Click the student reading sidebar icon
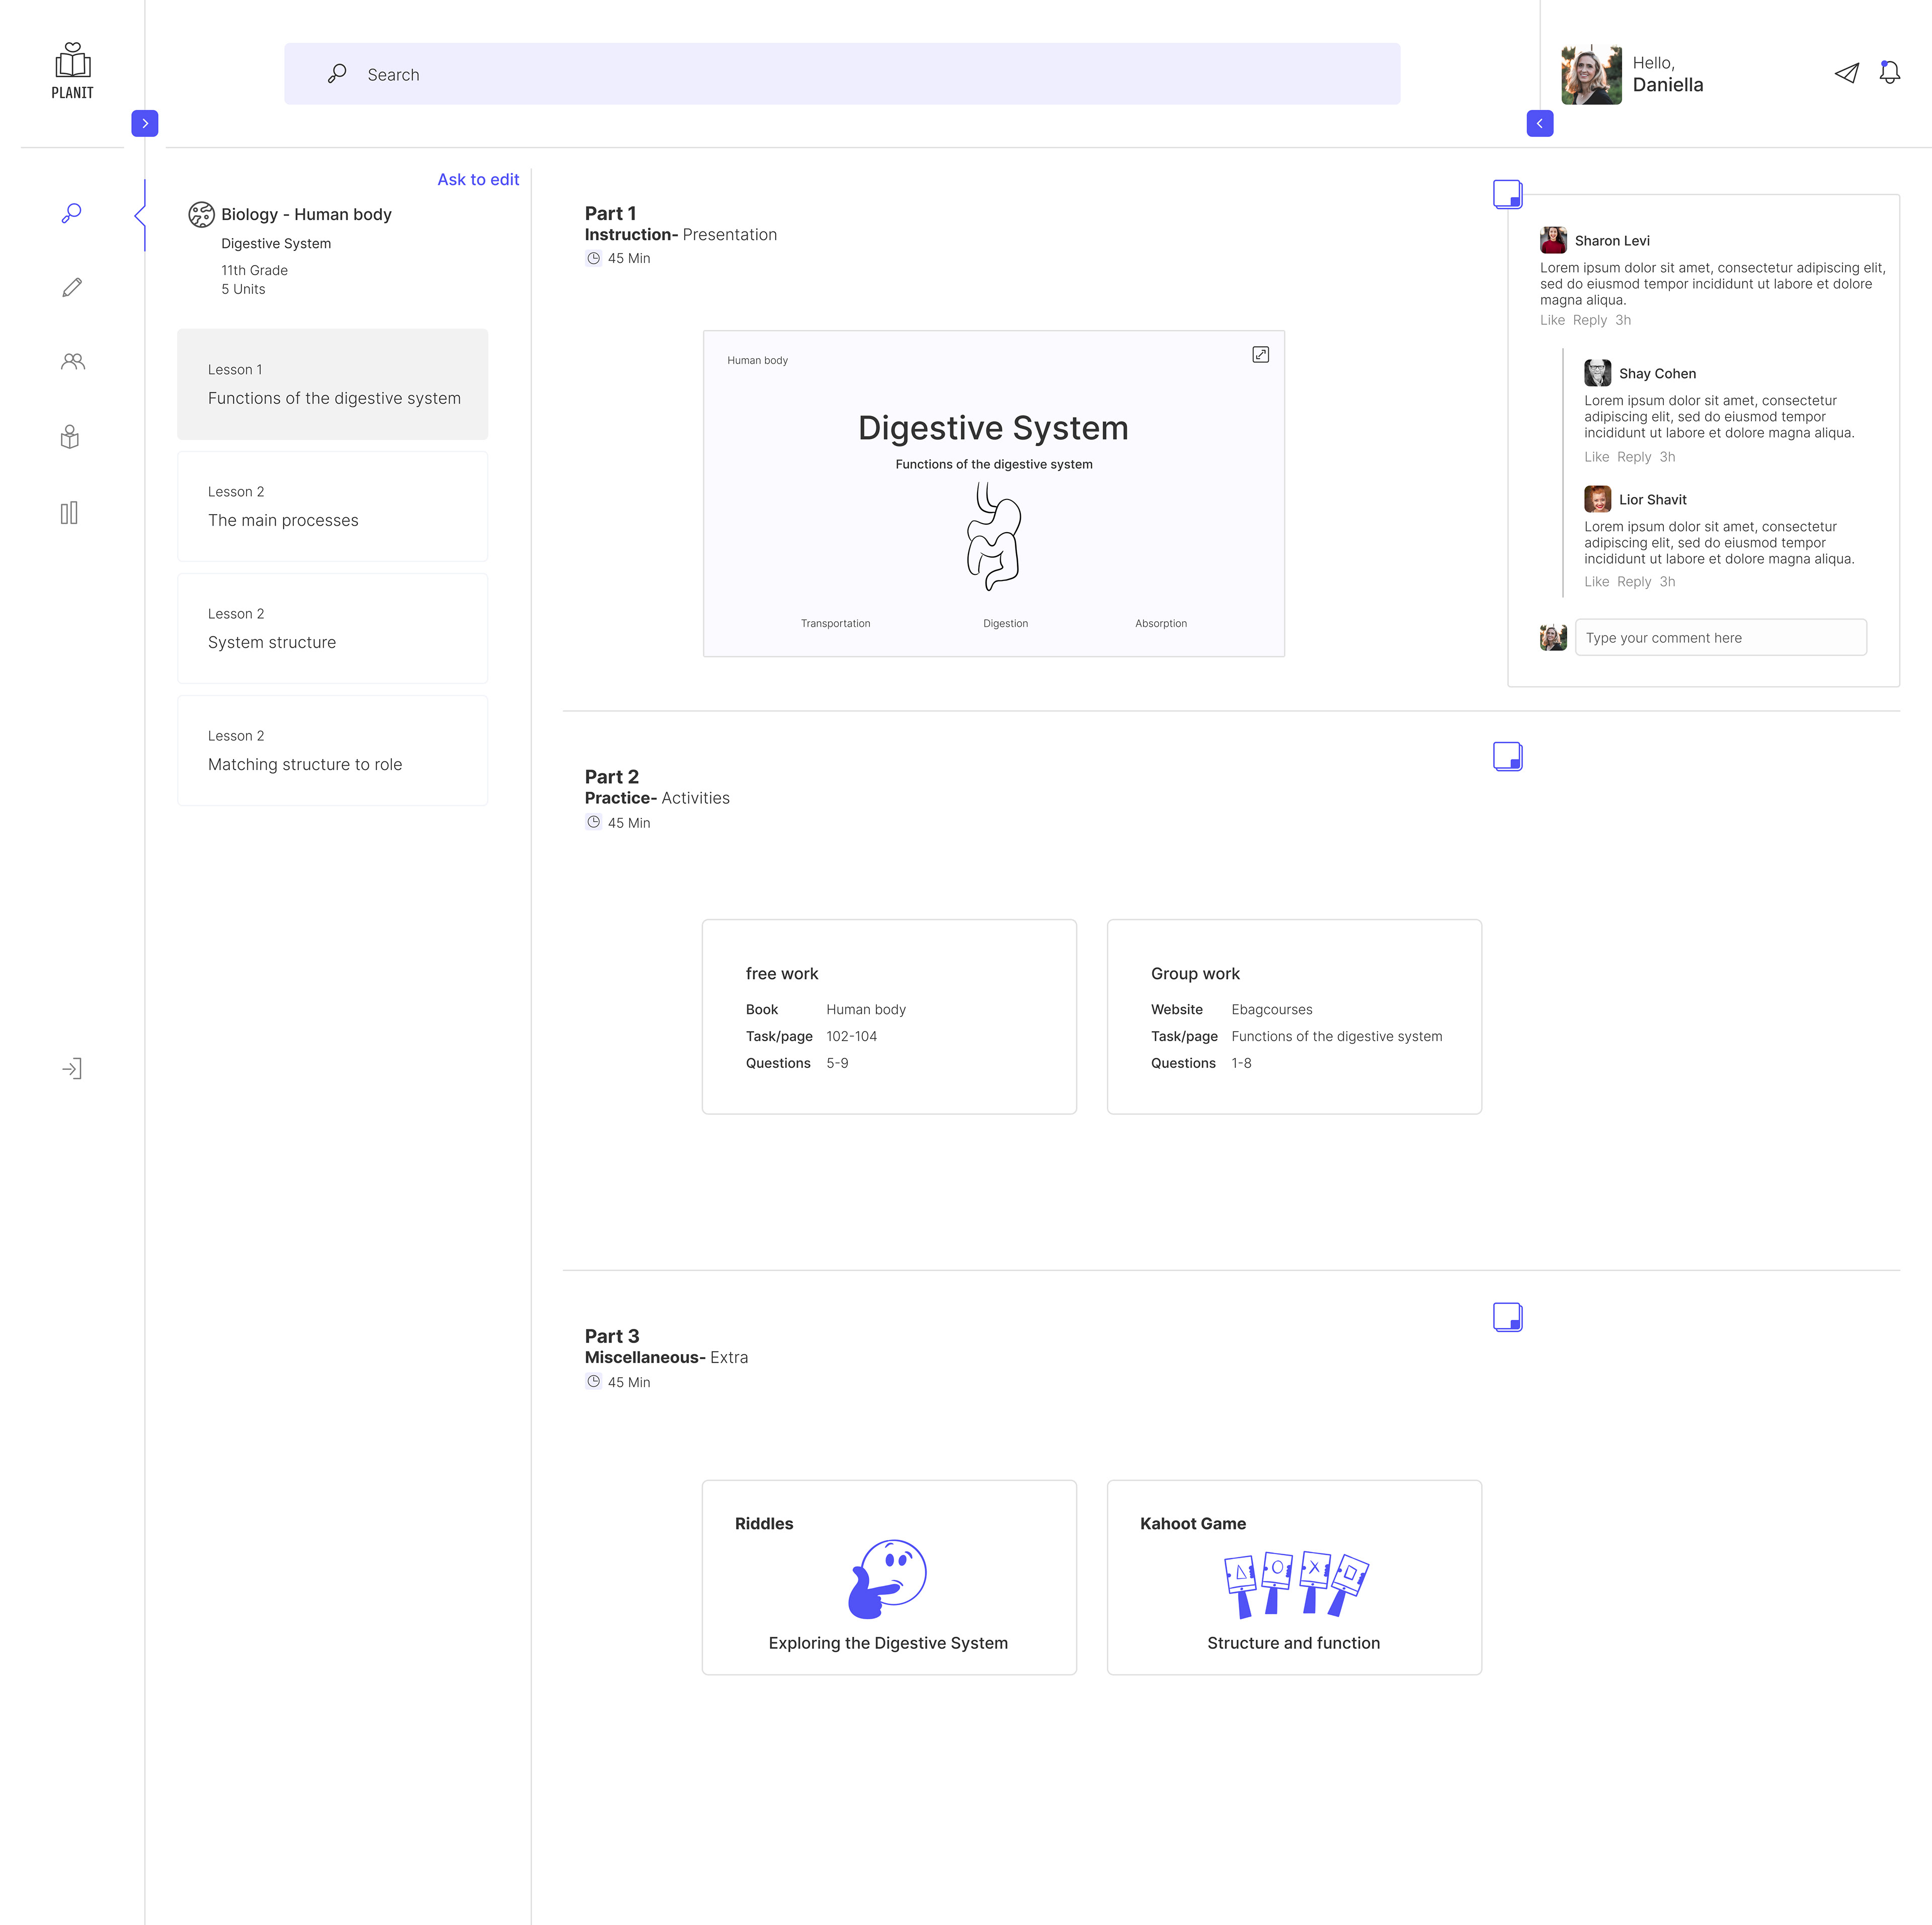 click(x=70, y=437)
